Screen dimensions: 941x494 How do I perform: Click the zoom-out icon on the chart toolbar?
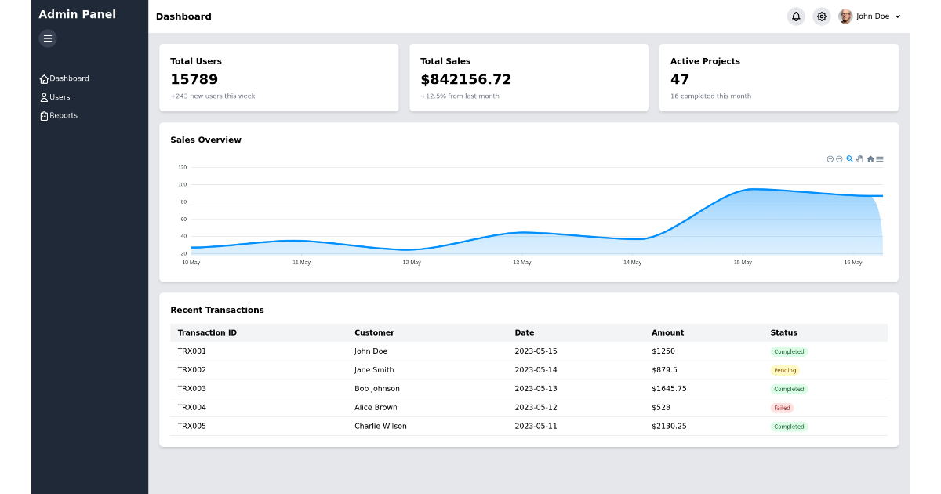tap(839, 158)
